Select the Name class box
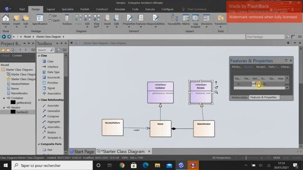The image size is (303, 170). point(160,129)
